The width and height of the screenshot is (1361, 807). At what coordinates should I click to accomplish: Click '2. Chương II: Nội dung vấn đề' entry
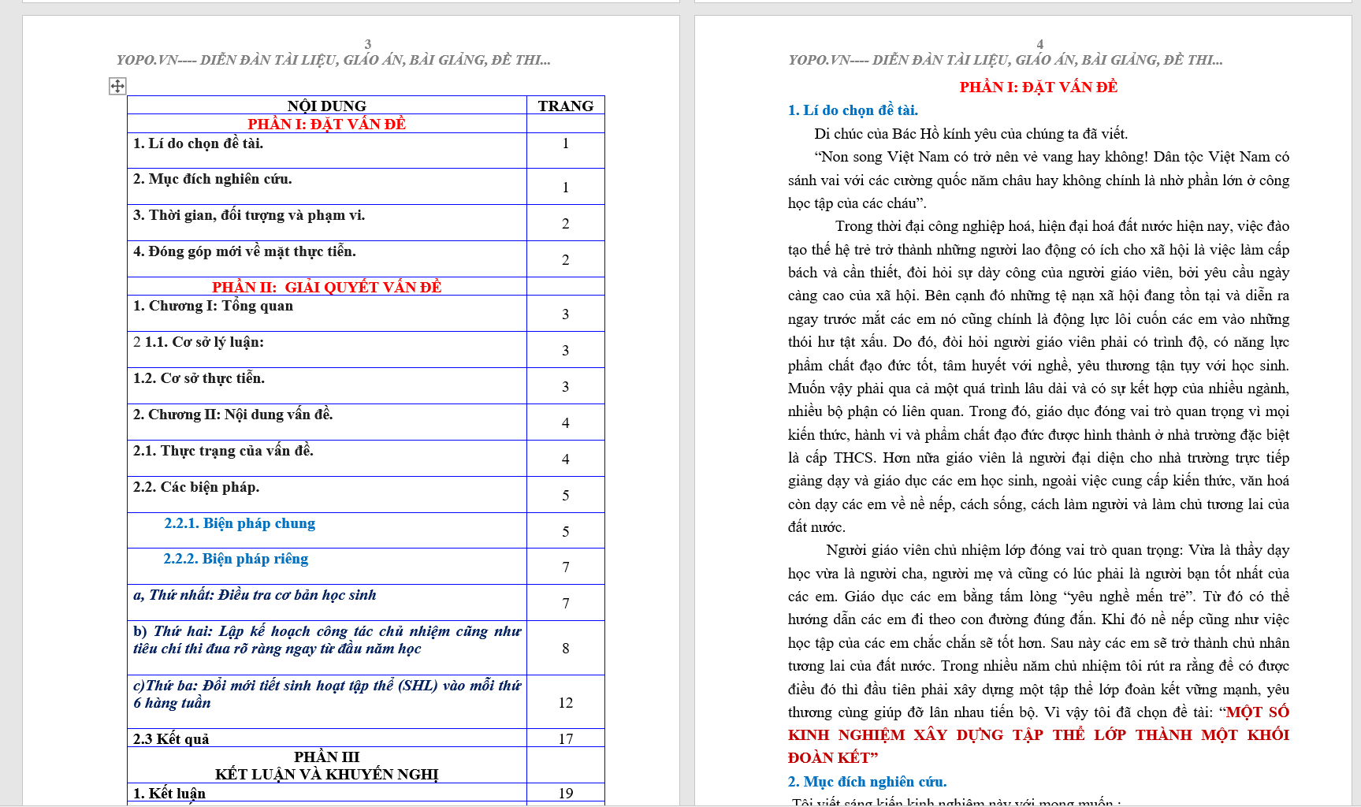pyautogui.click(x=233, y=415)
